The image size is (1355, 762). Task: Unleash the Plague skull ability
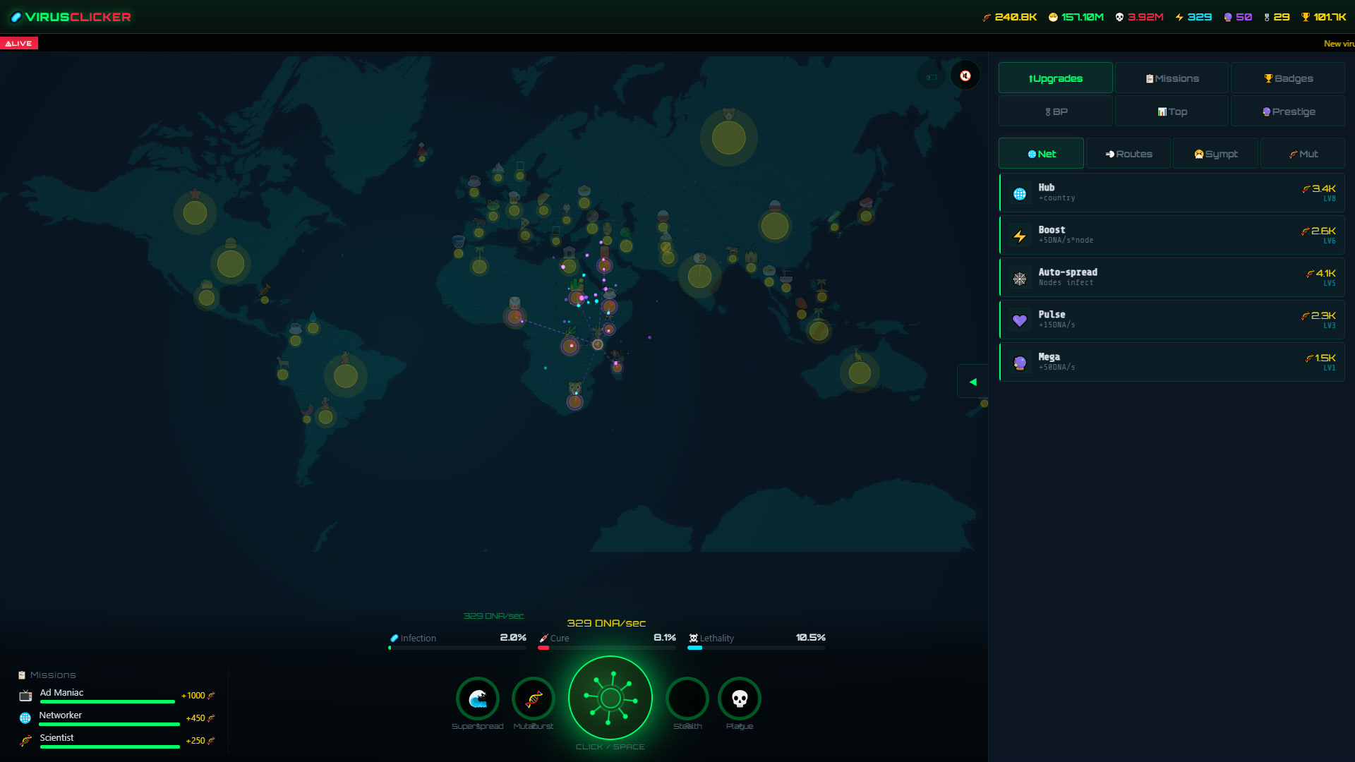pos(739,700)
